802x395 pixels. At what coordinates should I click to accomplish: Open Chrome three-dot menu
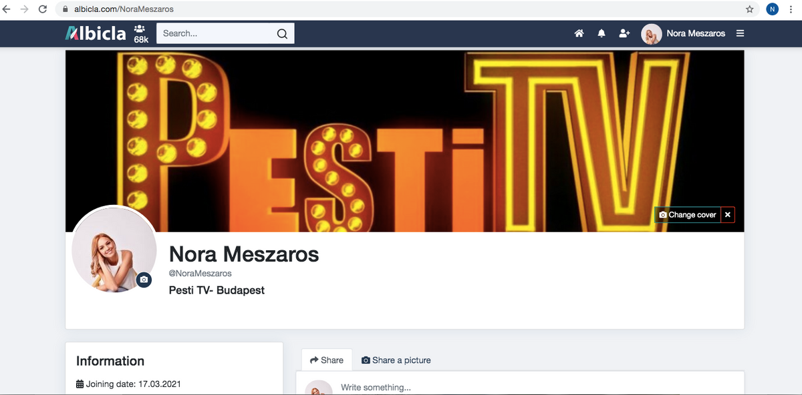pos(791,9)
